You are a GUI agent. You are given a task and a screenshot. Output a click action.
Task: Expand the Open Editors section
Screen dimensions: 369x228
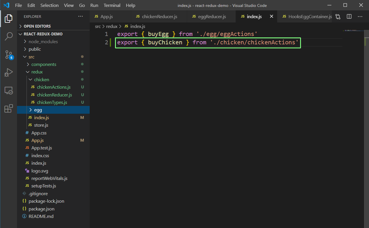[x=53, y=26]
